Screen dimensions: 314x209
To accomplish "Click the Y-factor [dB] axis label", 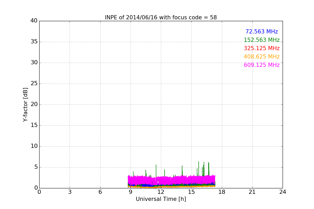I will pos(25,104).
